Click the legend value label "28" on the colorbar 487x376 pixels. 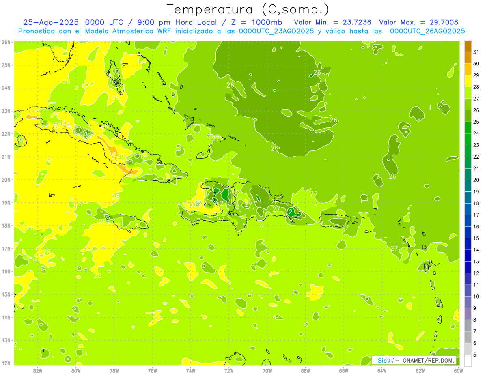pos(476,87)
